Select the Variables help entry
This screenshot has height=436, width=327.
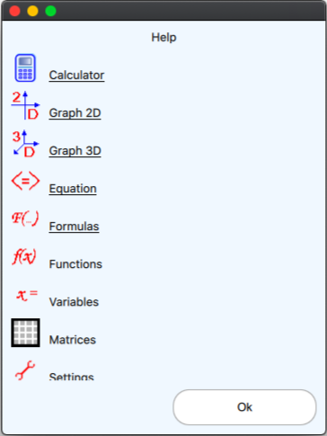(x=74, y=302)
